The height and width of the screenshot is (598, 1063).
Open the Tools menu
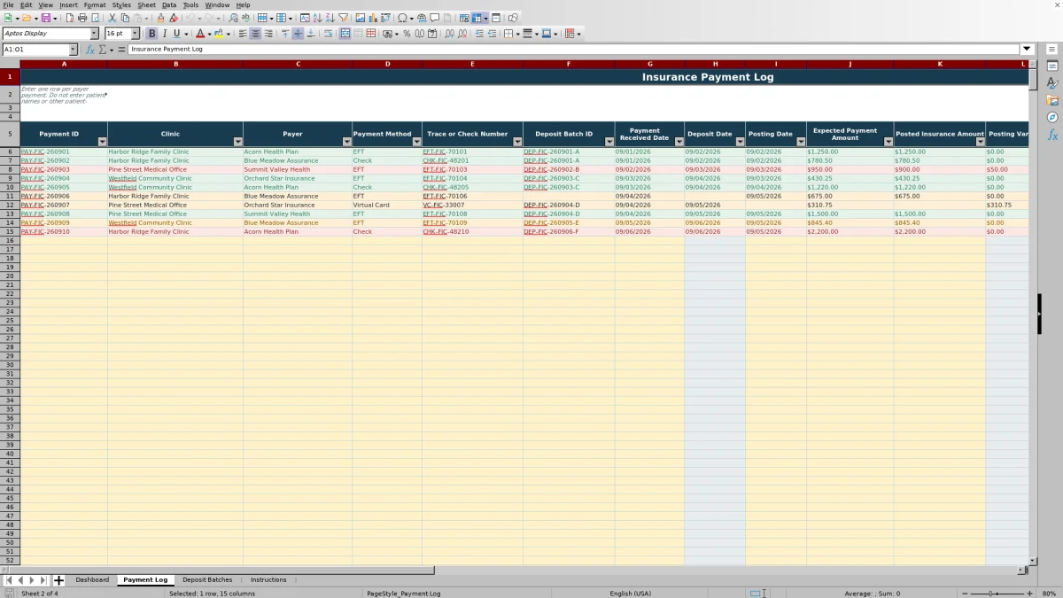(x=190, y=5)
